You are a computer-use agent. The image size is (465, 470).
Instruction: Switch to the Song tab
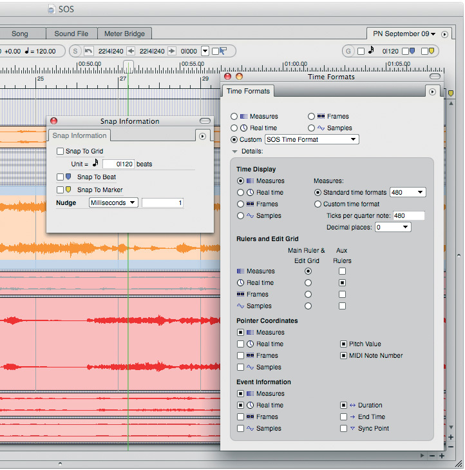pyautogui.click(x=20, y=34)
